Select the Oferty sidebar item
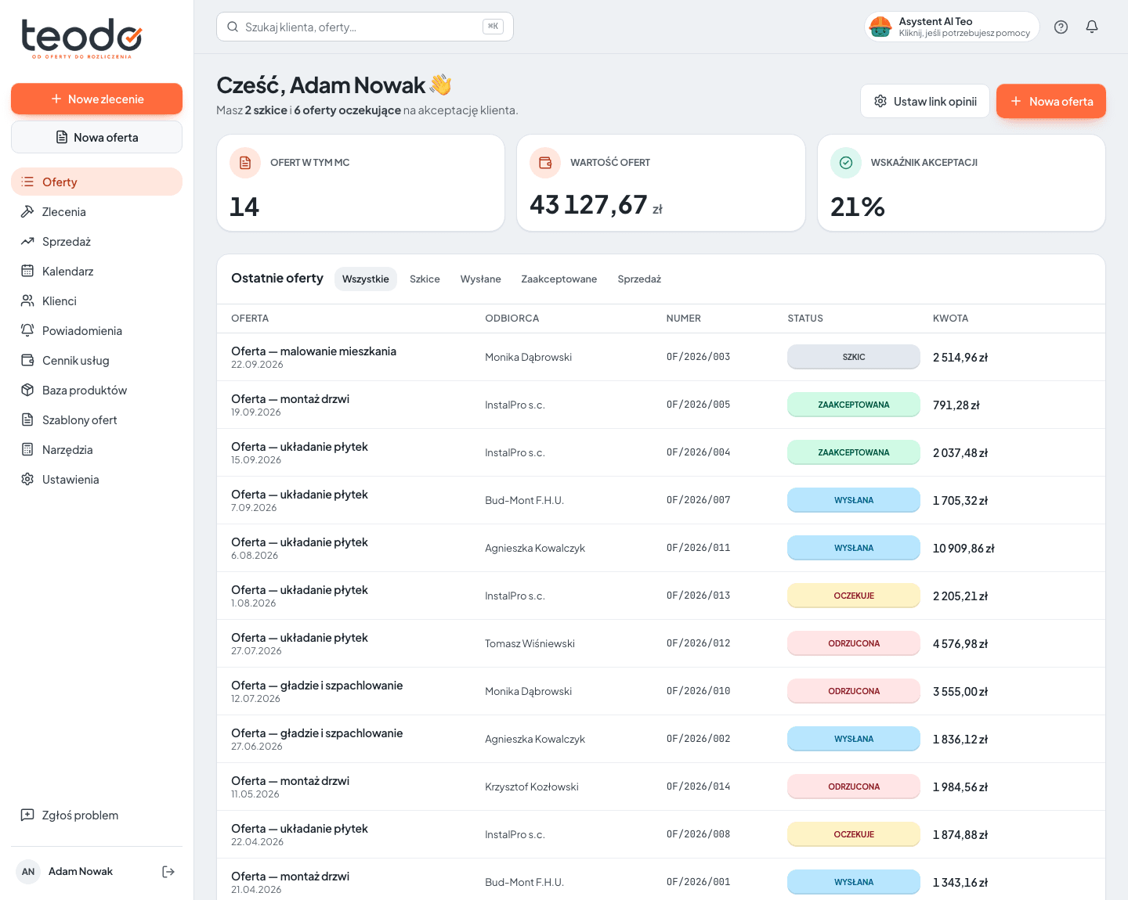 coord(96,182)
